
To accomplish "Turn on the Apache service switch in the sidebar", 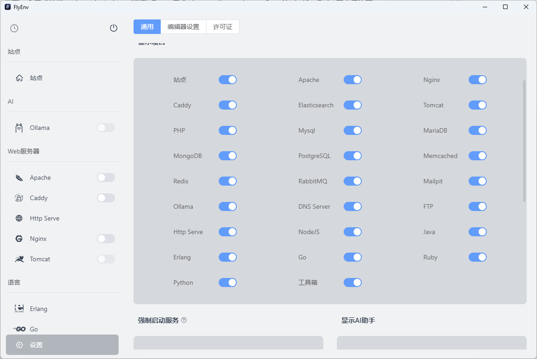I will (106, 177).
